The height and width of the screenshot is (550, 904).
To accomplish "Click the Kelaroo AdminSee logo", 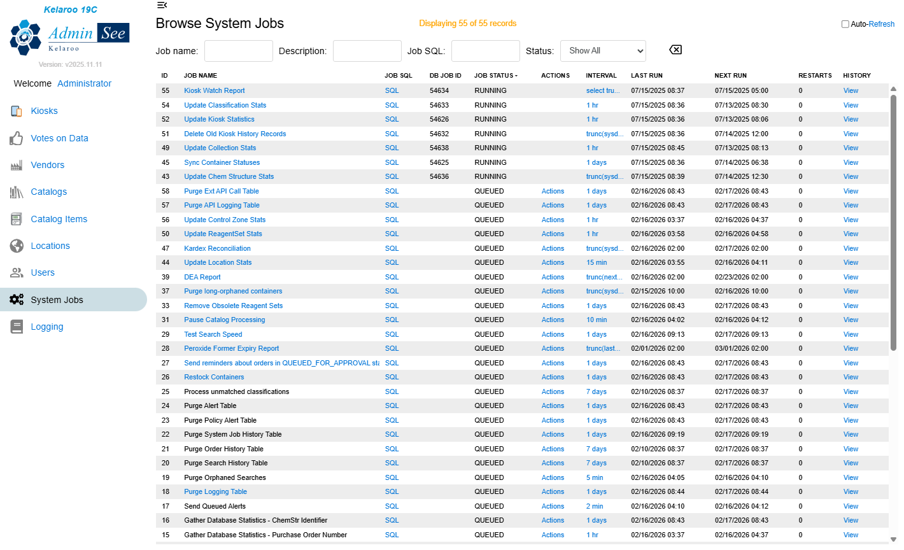I will click(70, 37).
